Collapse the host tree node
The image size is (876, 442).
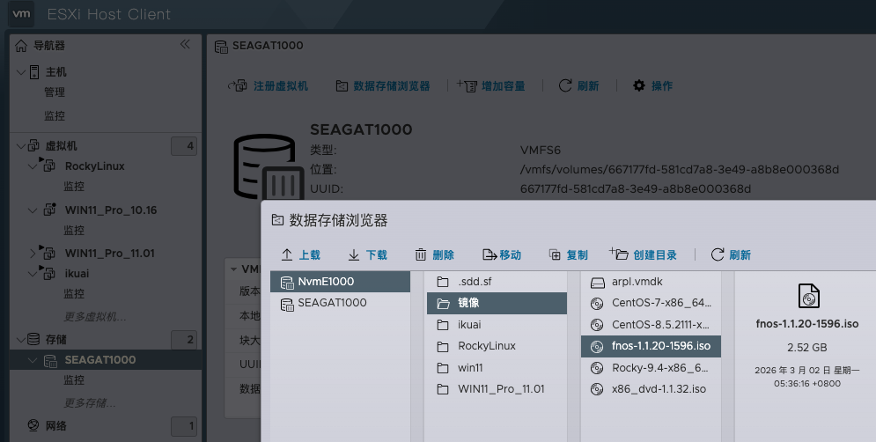20,72
